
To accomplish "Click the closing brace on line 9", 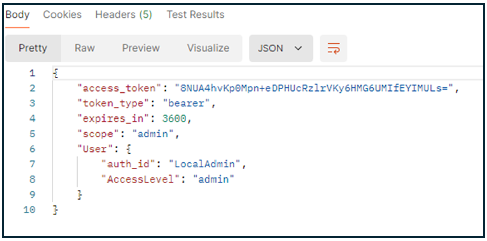I will point(79,195).
